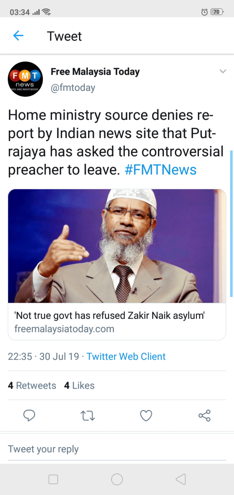Share the tweet via share icon
The width and height of the screenshot is (234, 495).
pyautogui.click(x=204, y=415)
